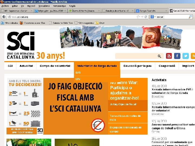Switch to the Google Calendar tab
The width and height of the screenshot is (195, 146).
pos(152,11)
